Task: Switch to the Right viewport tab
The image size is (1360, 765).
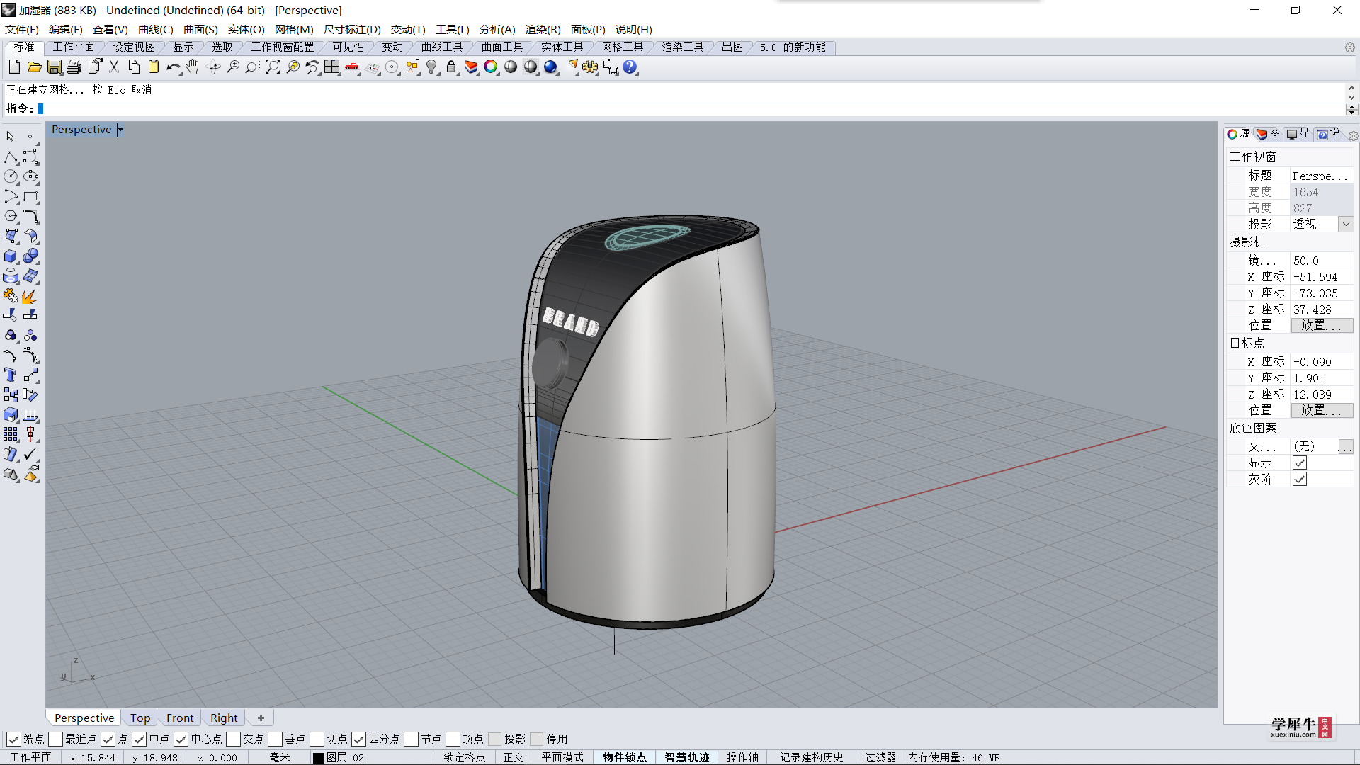Action: pos(224,718)
